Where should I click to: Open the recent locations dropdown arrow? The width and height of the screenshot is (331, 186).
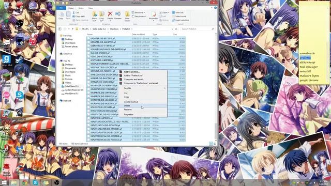[x=69, y=29]
